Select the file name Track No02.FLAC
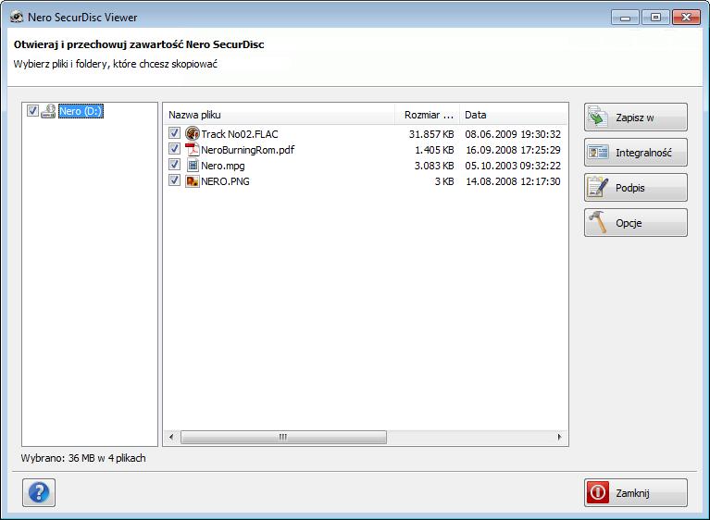 click(240, 134)
